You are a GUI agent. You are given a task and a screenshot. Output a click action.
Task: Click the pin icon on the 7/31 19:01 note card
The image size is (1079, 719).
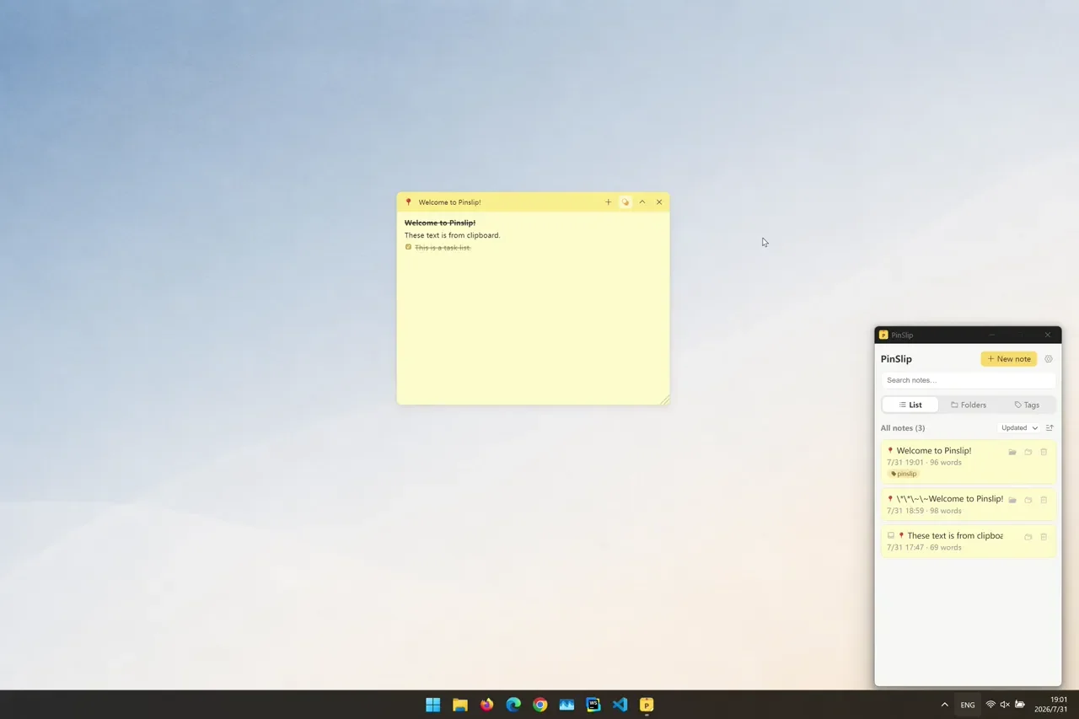click(x=890, y=451)
